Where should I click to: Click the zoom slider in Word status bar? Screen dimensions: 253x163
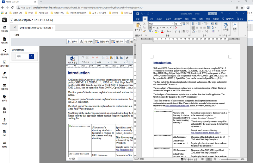tap(227, 159)
